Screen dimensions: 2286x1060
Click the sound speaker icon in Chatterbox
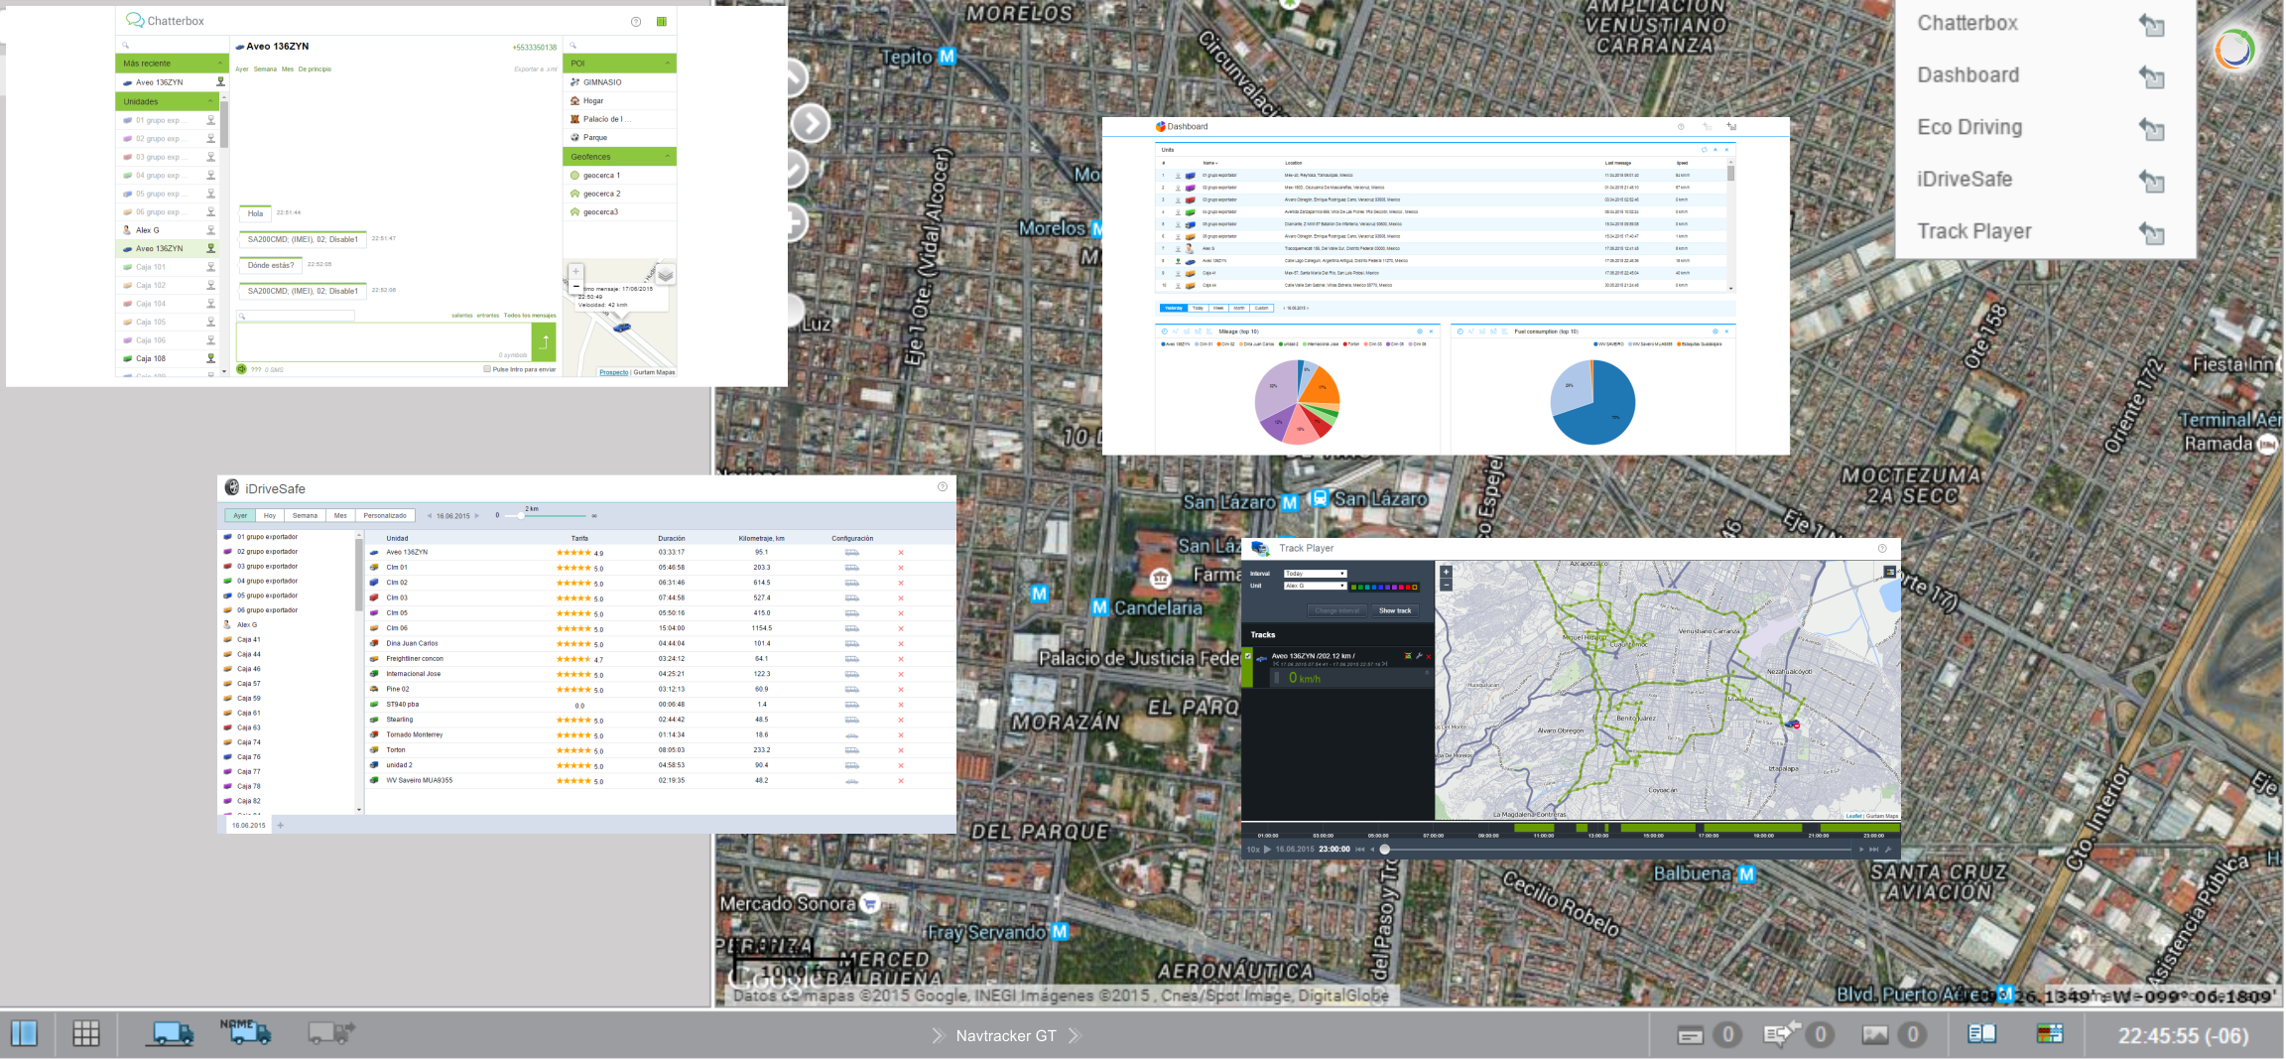pos(241,369)
